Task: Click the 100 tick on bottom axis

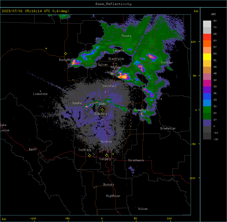Action: (169, 218)
